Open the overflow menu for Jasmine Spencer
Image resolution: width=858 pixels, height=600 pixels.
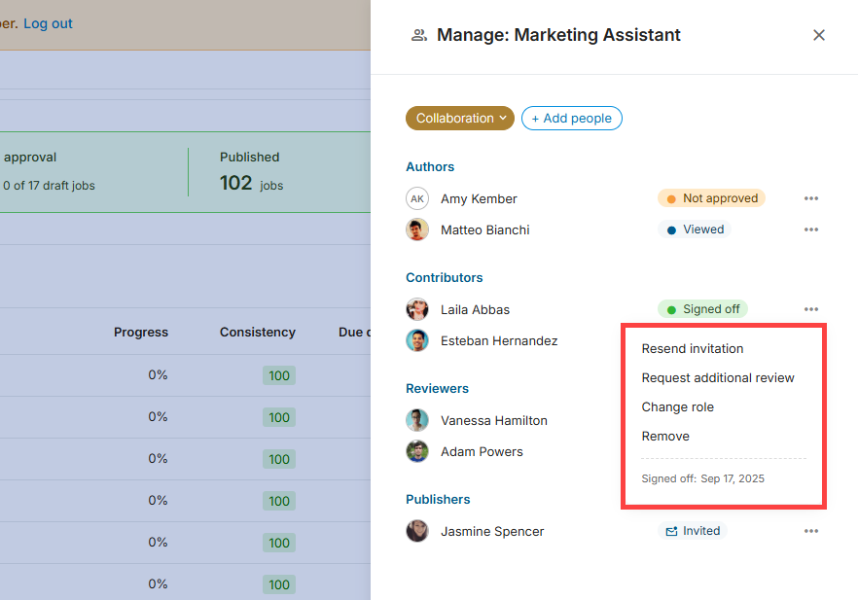811,530
